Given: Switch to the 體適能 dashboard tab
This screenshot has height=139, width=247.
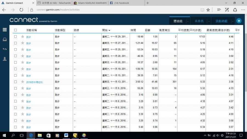Looking at the screenshot, I should [178, 21].
